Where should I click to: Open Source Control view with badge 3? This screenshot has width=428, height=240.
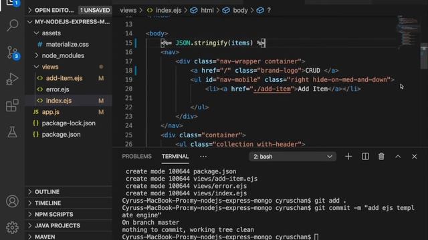(x=13, y=52)
